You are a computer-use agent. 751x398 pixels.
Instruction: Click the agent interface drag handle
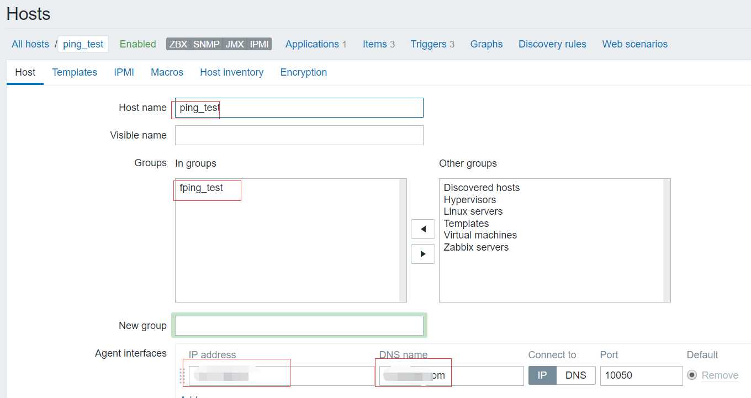pos(182,375)
